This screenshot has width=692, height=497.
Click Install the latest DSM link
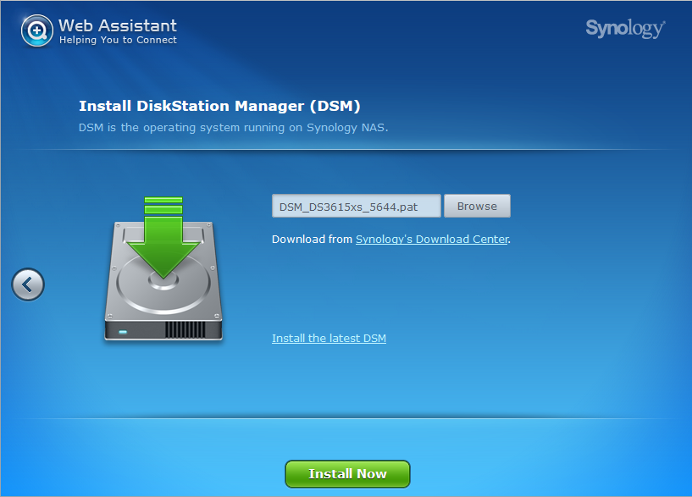point(329,338)
